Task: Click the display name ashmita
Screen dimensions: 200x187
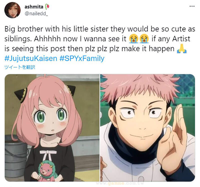Action: [34, 7]
